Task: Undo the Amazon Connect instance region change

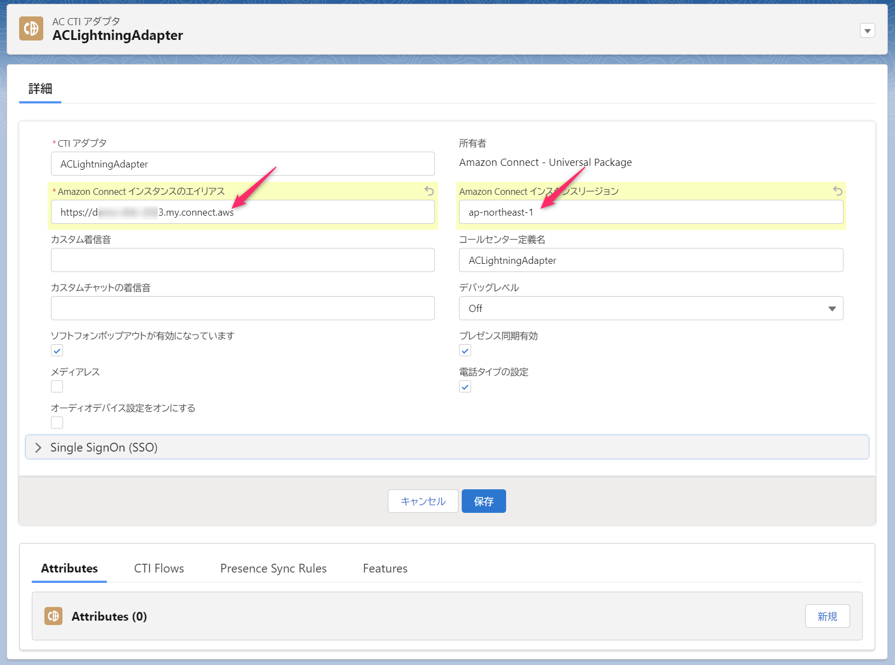Action: tap(837, 191)
